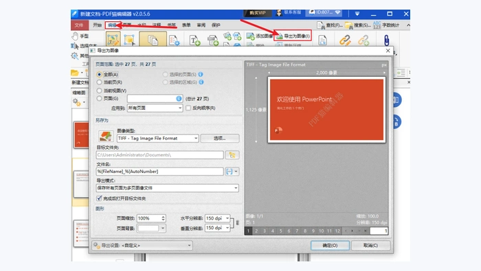This screenshot has height=271, width=481.
Task: Click the Add Text (T plus) icon
Action: pyautogui.click(x=194, y=40)
